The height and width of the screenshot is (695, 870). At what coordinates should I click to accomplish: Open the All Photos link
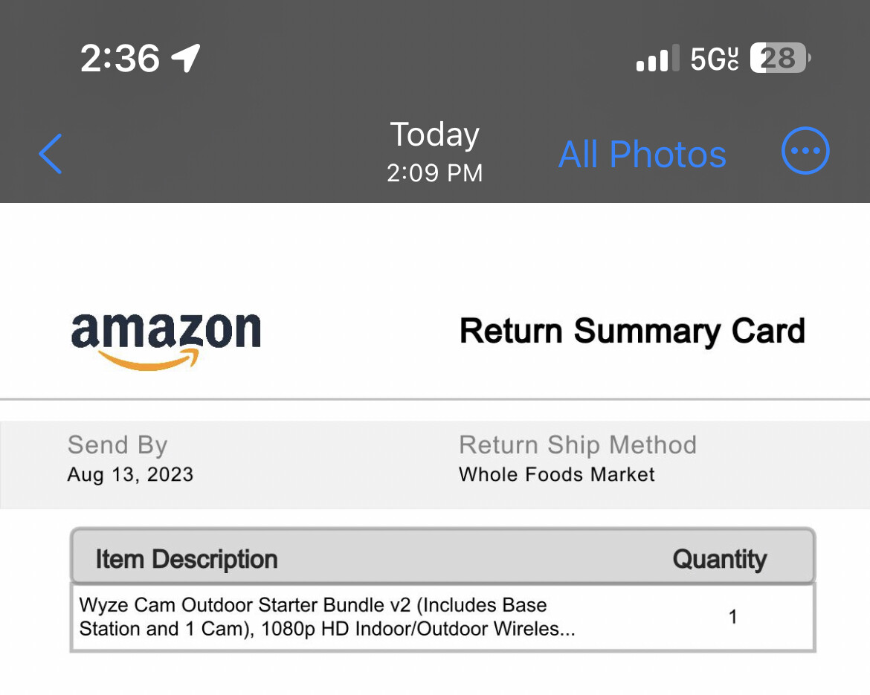pos(642,155)
